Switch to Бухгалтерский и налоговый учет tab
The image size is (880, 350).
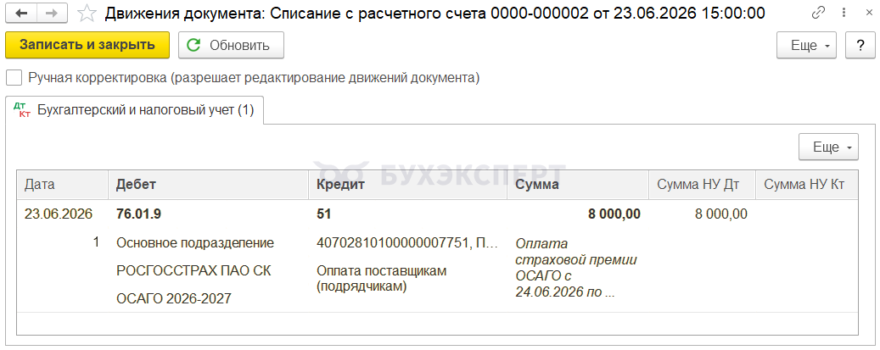tap(136, 110)
